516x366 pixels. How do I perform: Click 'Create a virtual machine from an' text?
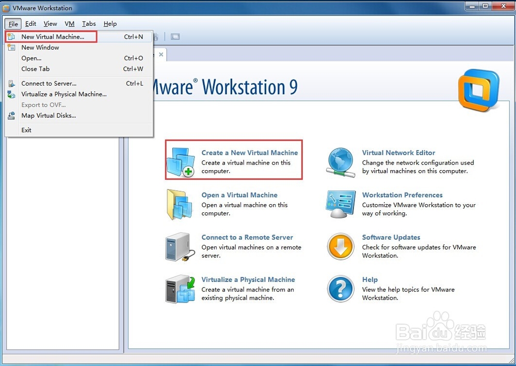click(248, 290)
